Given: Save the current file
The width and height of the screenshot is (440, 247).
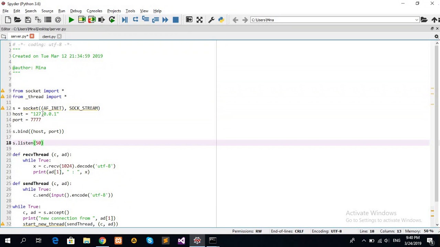Looking at the screenshot, I should 28,20.
